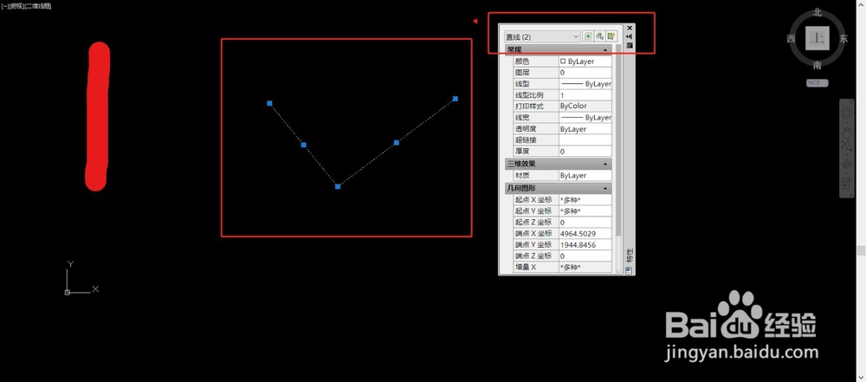The width and height of the screenshot is (866, 382).
Task: Click the Select Objects icon in Properties
Action: [x=600, y=36]
